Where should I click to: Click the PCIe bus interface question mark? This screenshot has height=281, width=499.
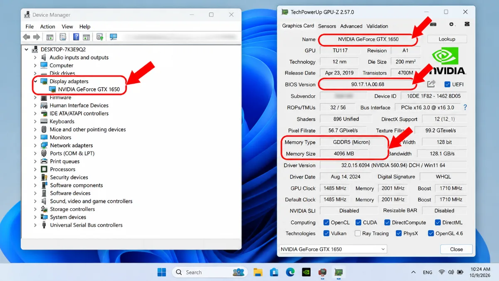point(465,107)
